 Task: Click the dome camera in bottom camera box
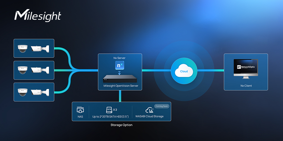tap(23, 92)
